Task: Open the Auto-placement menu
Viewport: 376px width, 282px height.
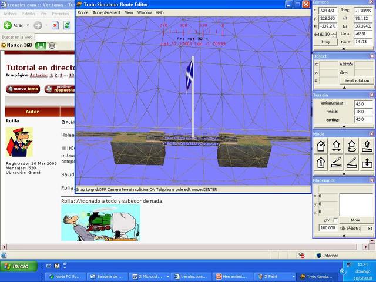Action: 106,12
